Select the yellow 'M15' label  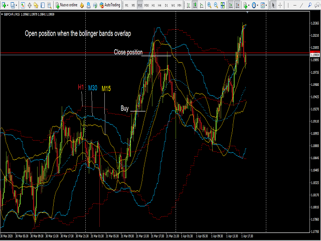(106, 88)
